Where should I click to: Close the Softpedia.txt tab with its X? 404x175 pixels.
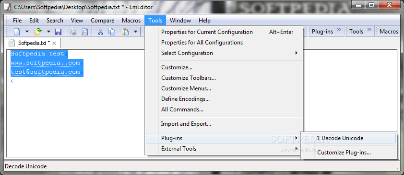pyautogui.click(x=54, y=43)
